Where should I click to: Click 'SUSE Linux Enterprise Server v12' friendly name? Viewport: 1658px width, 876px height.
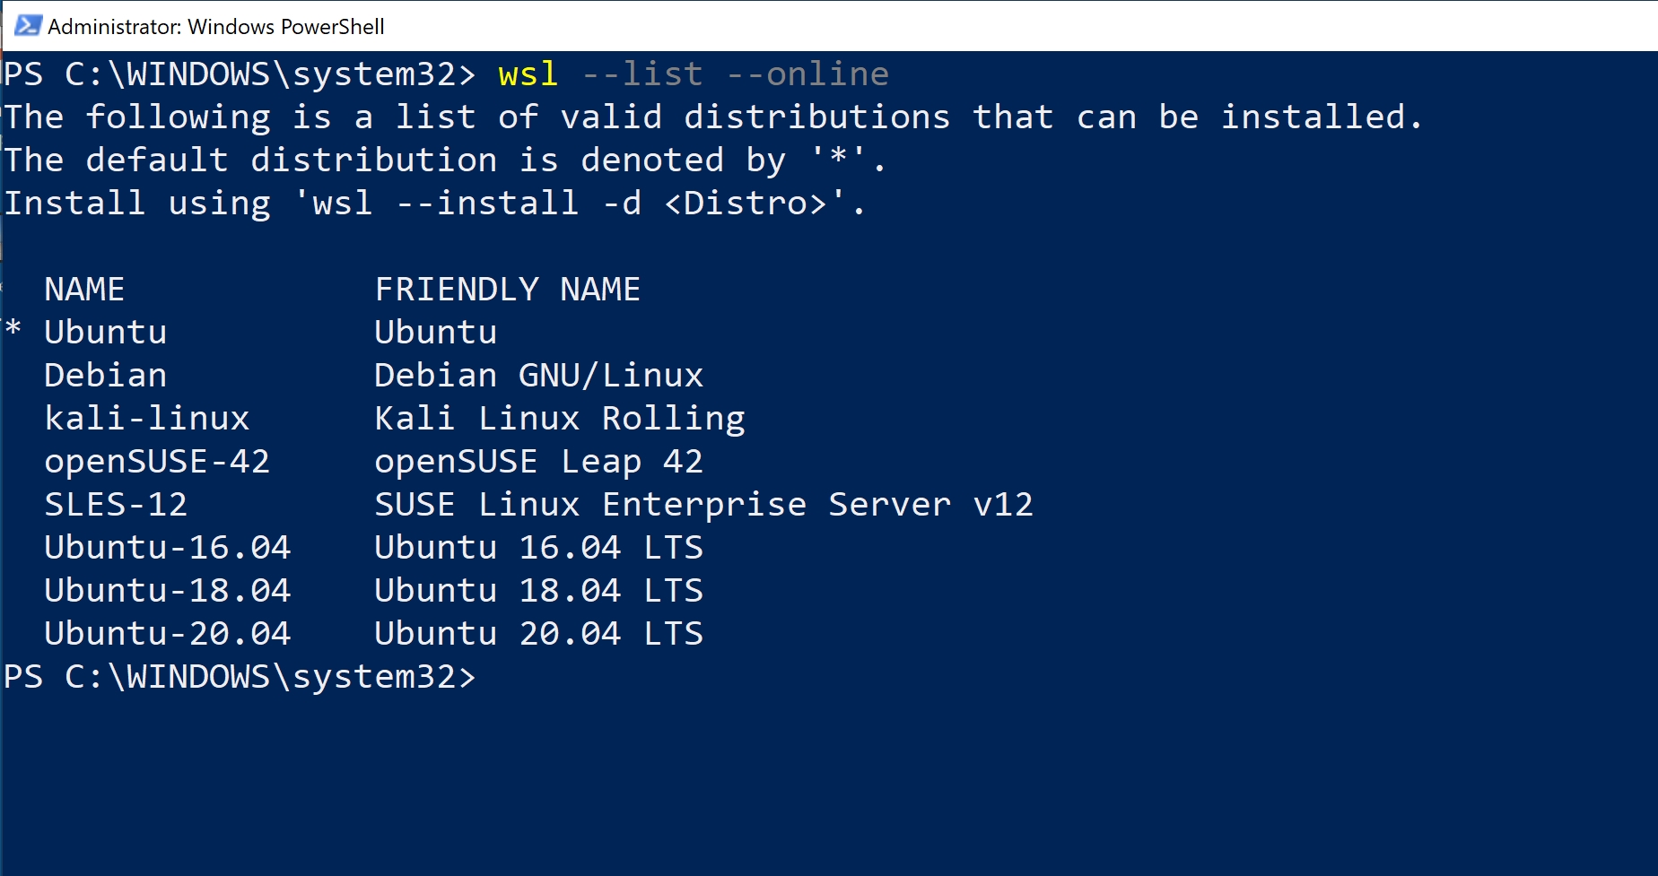click(704, 506)
